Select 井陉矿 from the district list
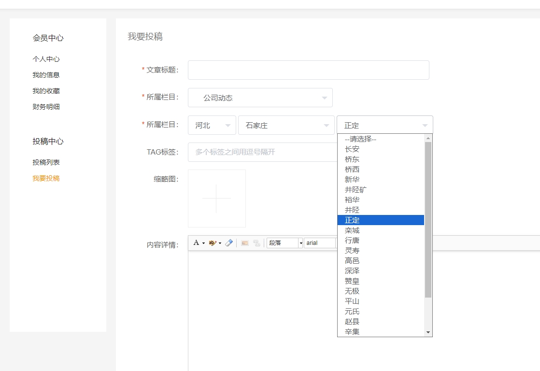 (381, 189)
